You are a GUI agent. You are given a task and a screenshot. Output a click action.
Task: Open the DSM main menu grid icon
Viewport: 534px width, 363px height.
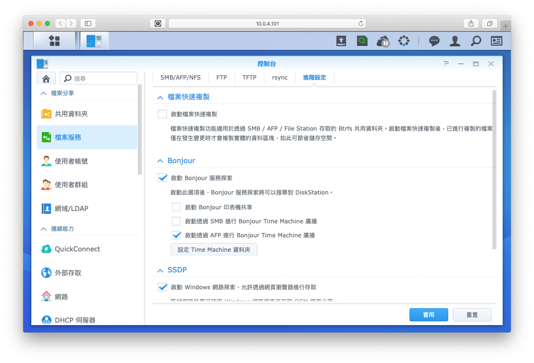click(x=54, y=41)
